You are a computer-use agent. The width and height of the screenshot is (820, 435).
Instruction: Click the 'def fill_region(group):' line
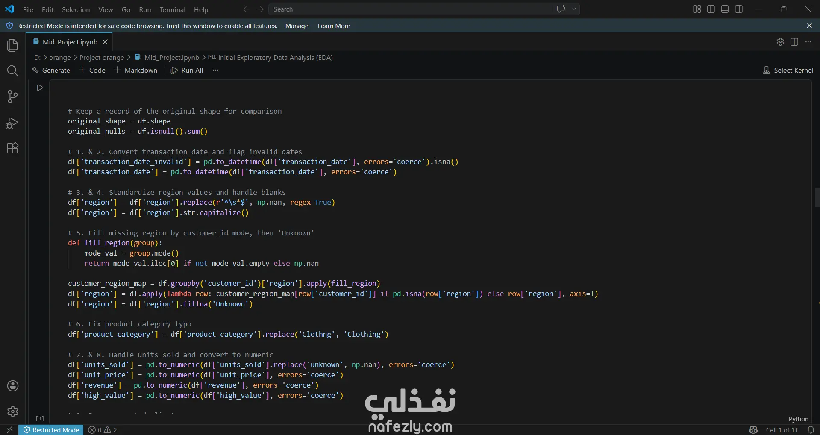[115, 243]
